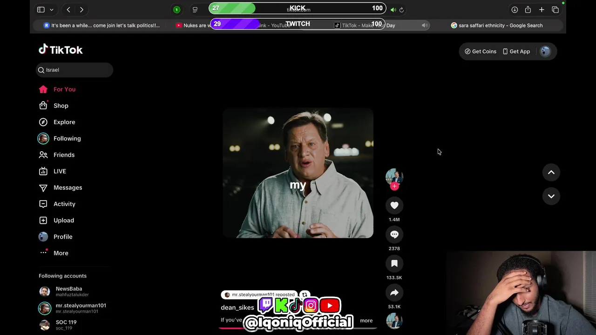This screenshot has width=596, height=335.
Task: Open the mr.stealyourman101 following account
Action: pyautogui.click(x=72, y=308)
